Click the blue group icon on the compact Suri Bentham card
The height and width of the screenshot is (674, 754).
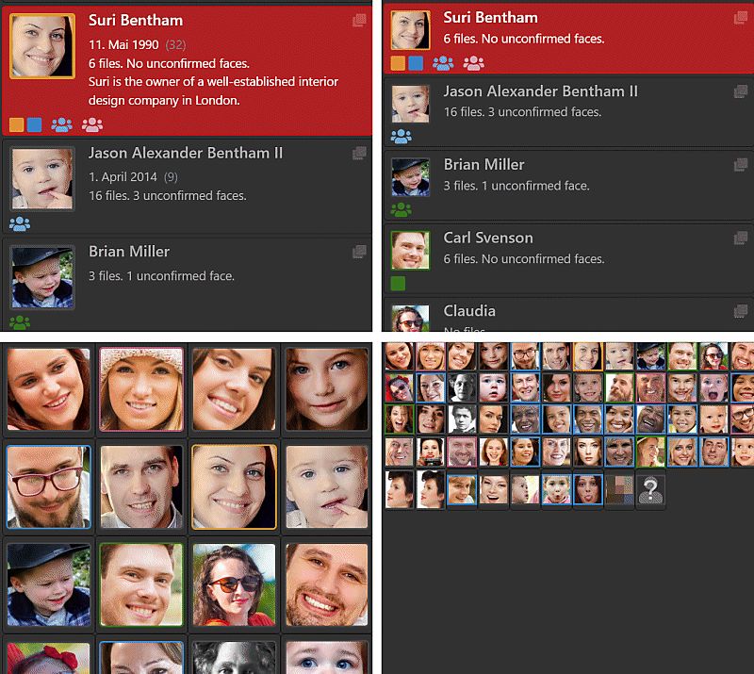pos(443,63)
